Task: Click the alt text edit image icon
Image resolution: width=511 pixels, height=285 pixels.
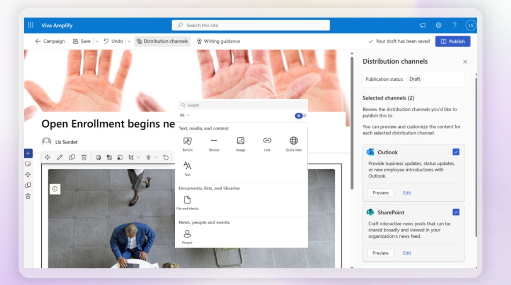Action: tap(98, 157)
